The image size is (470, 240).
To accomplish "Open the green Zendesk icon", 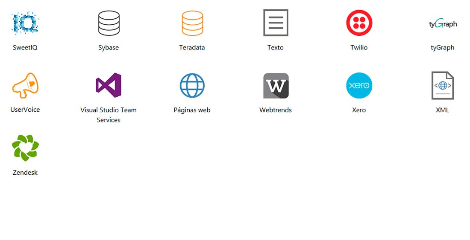I will (25, 148).
